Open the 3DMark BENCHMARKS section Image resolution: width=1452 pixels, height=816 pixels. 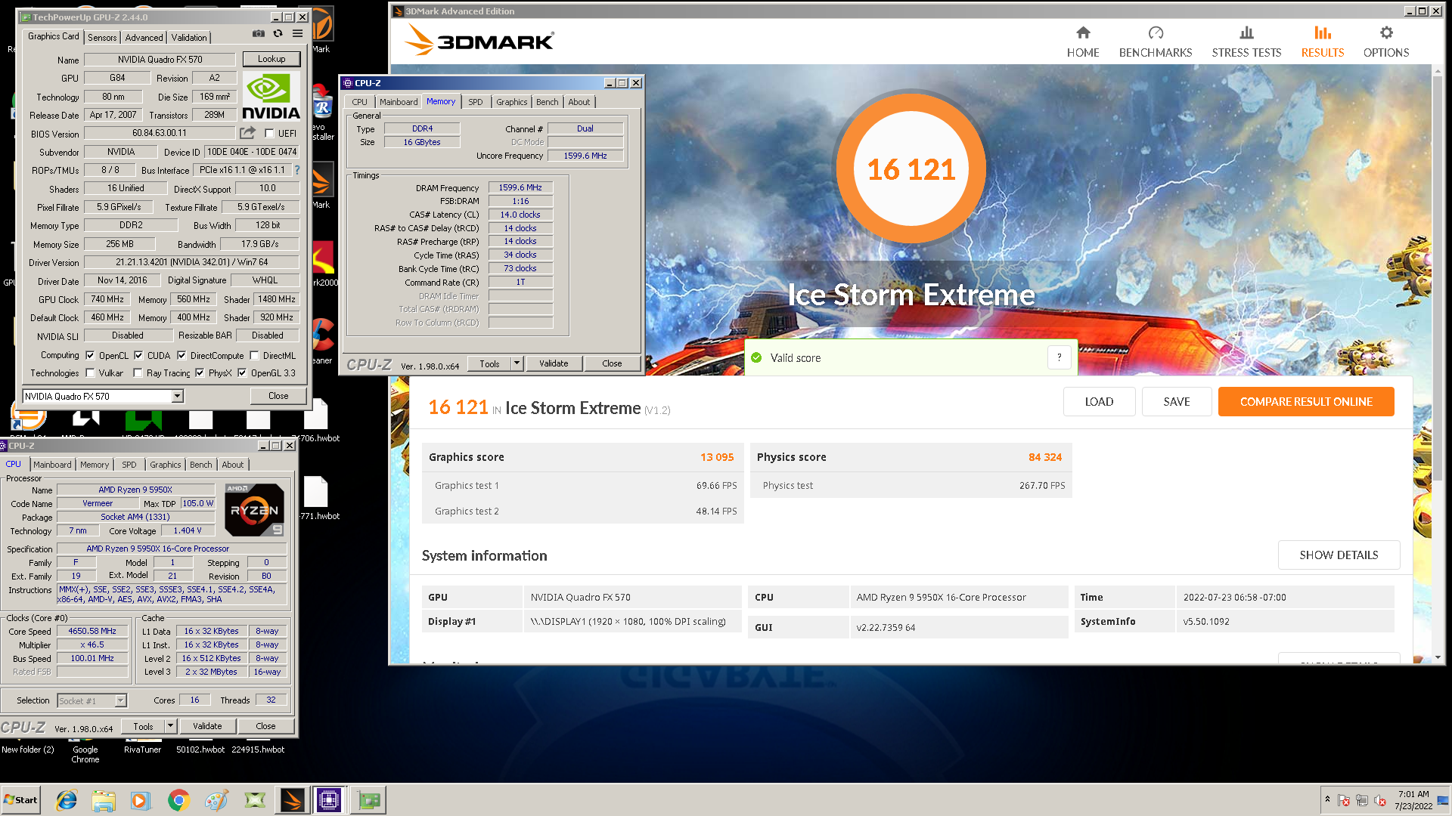tap(1156, 42)
